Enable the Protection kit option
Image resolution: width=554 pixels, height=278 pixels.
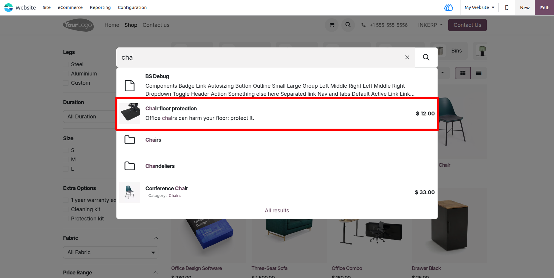(66, 219)
